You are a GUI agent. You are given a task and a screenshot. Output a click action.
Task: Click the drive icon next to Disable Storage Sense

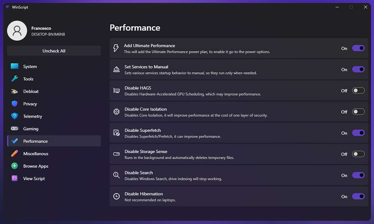pyautogui.click(x=116, y=154)
